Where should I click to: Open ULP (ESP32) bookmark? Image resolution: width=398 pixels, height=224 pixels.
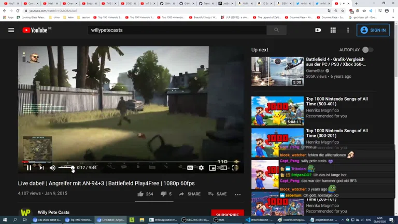(x=235, y=18)
